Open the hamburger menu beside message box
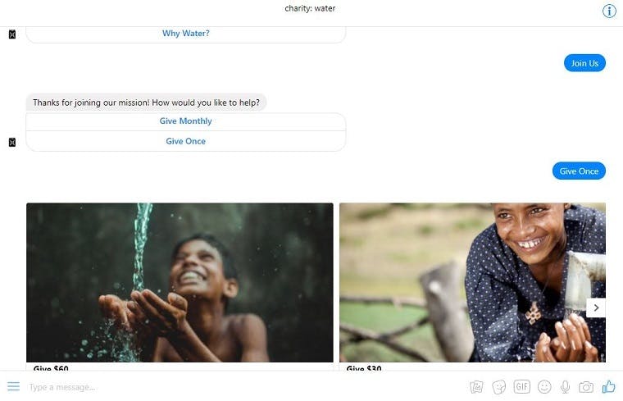This screenshot has height=401, width=623. (13, 386)
